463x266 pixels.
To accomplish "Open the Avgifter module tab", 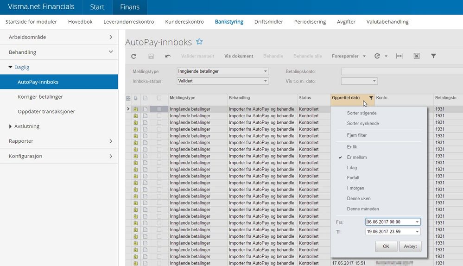I will click(346, 22).
